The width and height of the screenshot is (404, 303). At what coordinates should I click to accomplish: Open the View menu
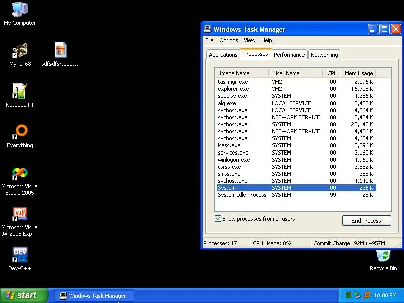pos(249,40)
